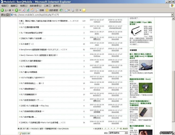This screenshot has height=135, width=175.
Task: Open Forward button history dropdown arrow
Action: coord(20,10)
